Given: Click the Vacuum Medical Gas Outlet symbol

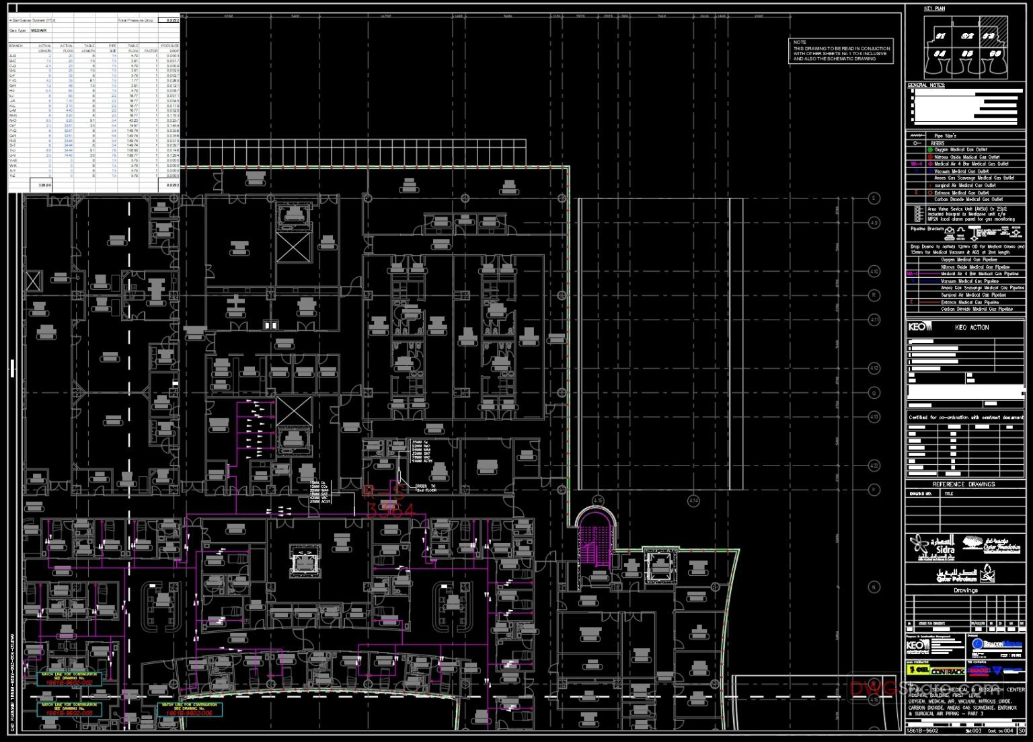Looking at the screenshot, I should 932,172.
